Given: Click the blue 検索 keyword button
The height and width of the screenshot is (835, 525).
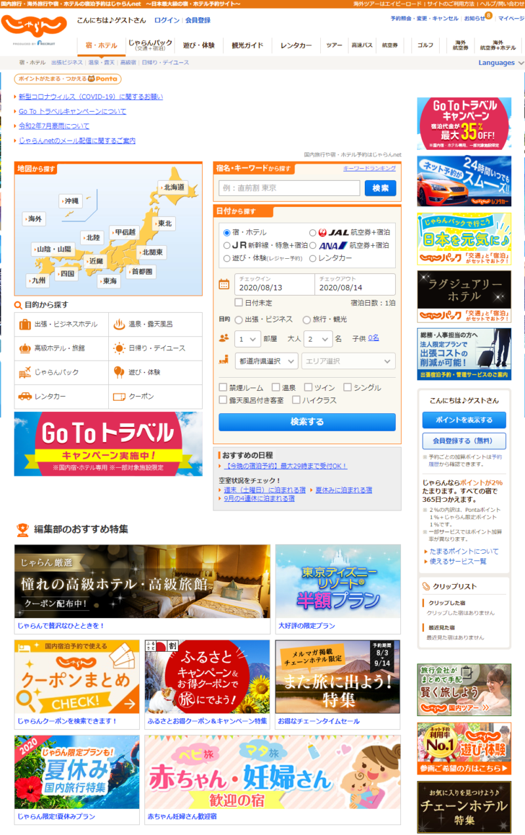Looking at the screenshot, I should click(381, 188).
